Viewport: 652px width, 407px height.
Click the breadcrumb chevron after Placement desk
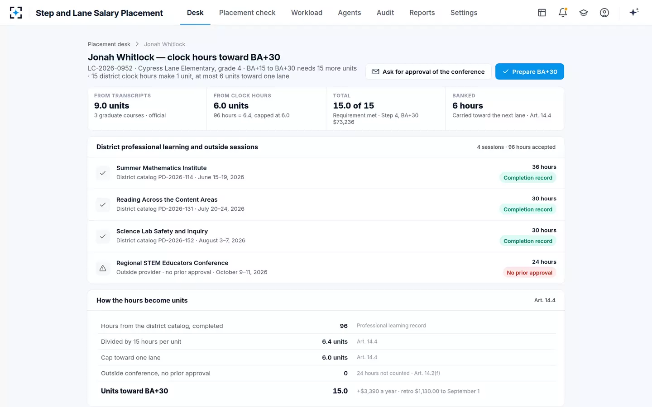point(137,44)
